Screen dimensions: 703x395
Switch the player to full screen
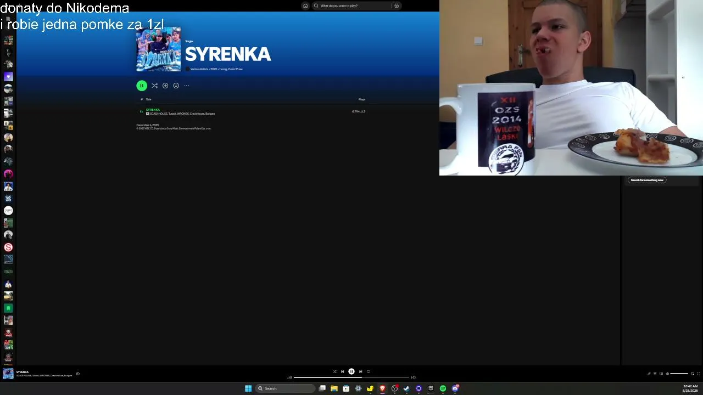point(699,374)
